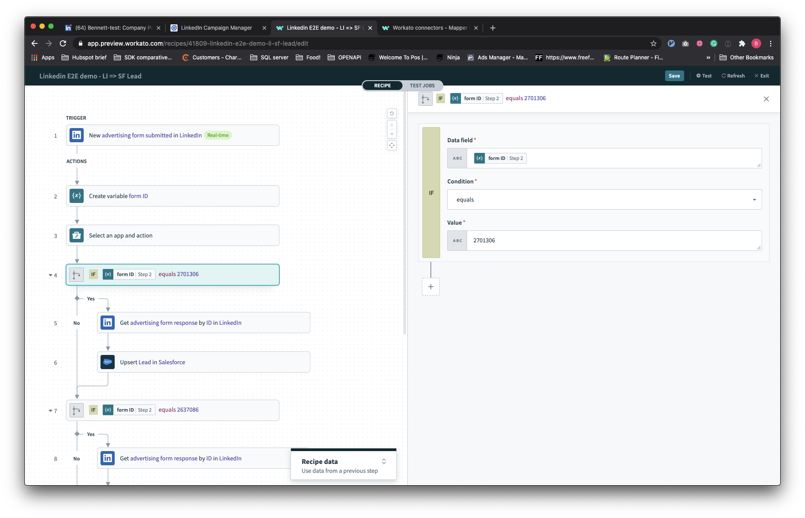Viewport: 805px width, 518px height.
Task: Open the Condition equals dropdown
Action: (604, 199)
